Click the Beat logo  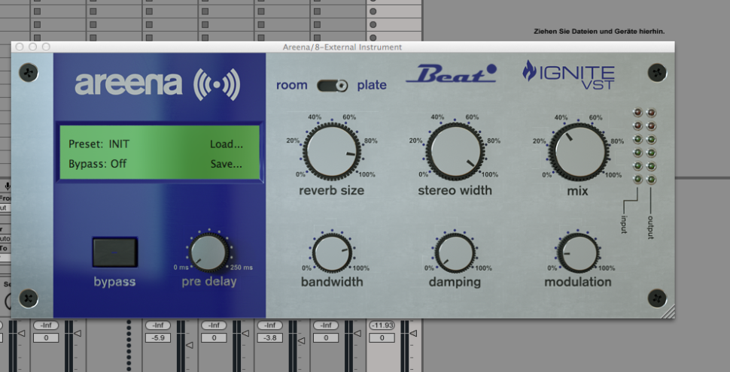pos(451,74)
